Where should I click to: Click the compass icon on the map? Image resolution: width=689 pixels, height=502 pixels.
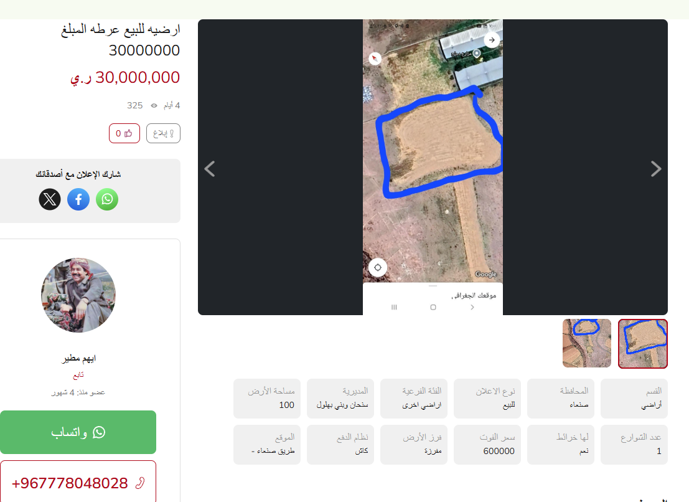coord(375,59)
